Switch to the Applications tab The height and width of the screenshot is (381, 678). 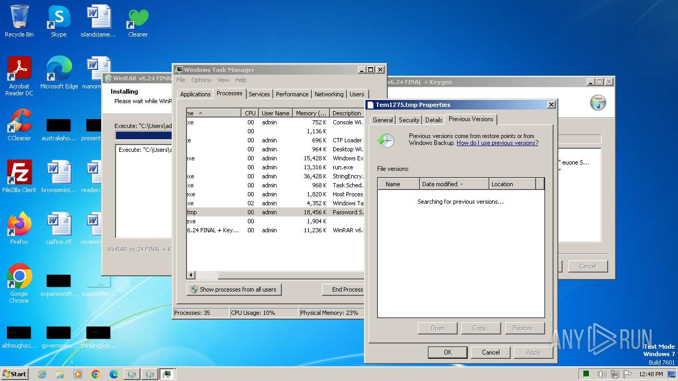195,94
